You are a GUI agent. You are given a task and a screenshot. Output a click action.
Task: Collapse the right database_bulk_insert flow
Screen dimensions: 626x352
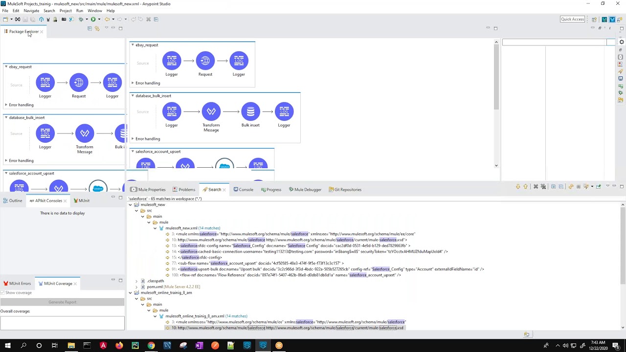[x=133, y=96]
